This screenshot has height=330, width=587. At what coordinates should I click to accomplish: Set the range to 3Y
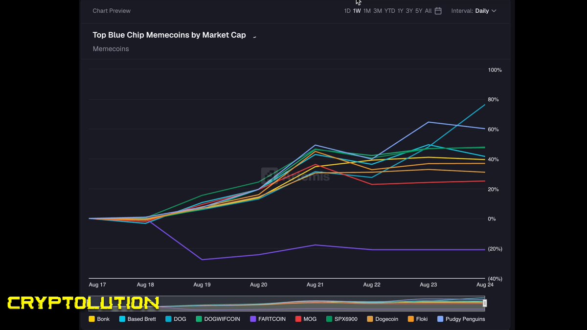(409, 11)
